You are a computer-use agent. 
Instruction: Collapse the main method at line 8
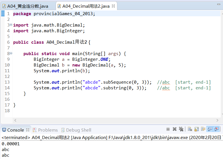(x=11, y=53)
